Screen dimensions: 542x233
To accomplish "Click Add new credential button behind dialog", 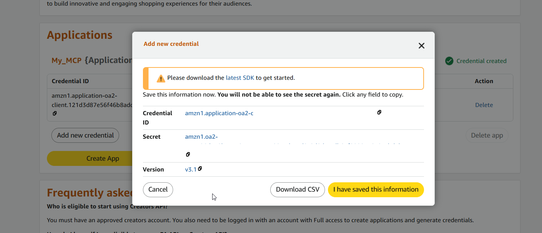I will click(85, 135).
